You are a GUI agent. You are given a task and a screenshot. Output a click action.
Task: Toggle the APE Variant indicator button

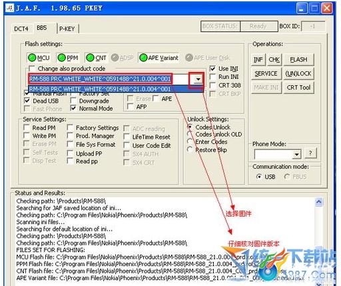(x=159, y=58)
